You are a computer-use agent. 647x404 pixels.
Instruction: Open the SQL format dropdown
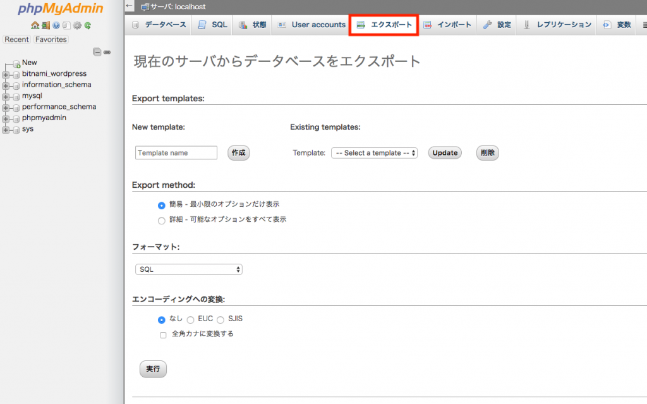[x=189, y=269]
